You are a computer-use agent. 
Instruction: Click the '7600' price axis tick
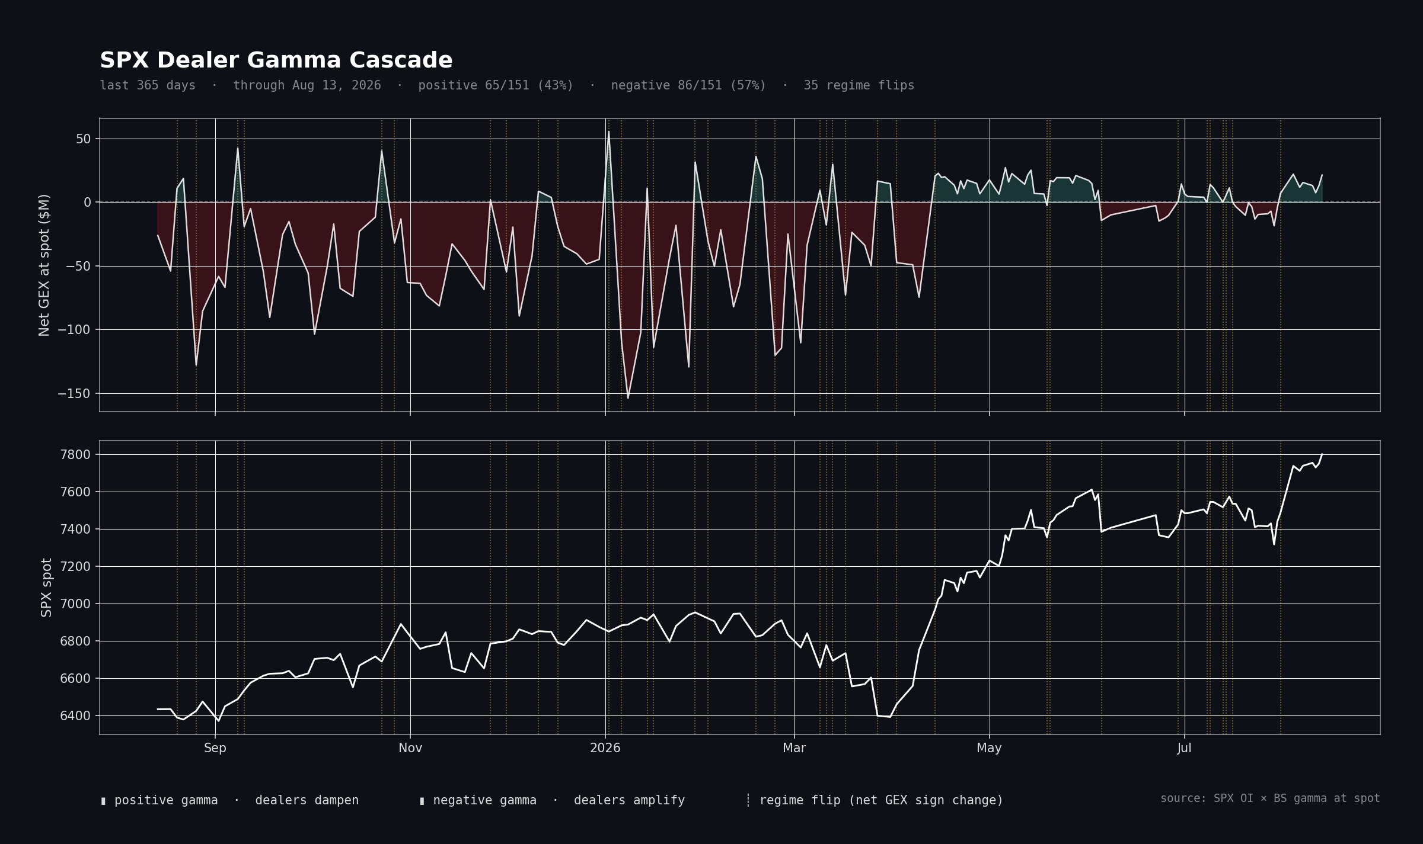click(76, 492)
